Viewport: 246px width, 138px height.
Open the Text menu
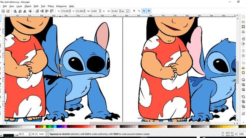click(x=43, y=6)
